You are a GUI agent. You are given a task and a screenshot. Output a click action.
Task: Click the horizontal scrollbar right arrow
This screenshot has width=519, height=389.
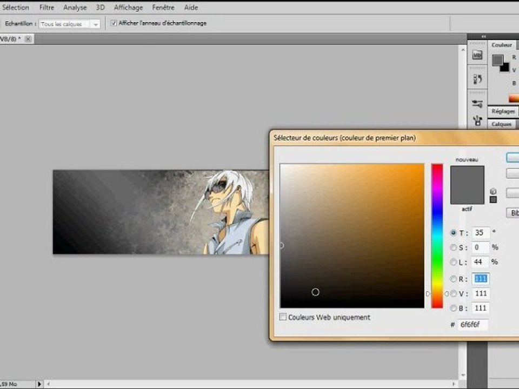(x=454, y=384)
